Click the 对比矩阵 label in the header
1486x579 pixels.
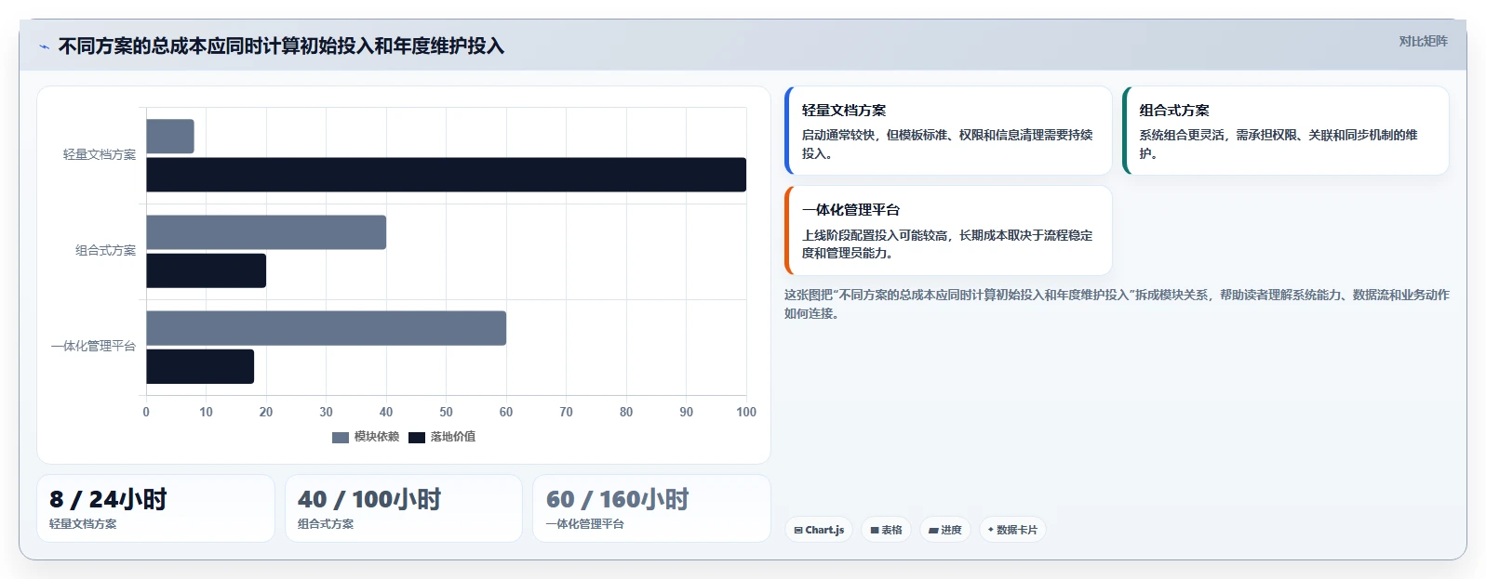click(1423, 41)
